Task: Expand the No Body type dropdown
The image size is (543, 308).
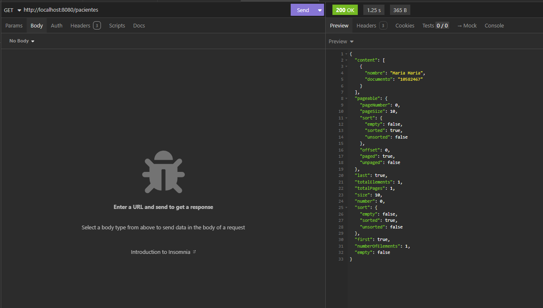Action: [22, 41]
